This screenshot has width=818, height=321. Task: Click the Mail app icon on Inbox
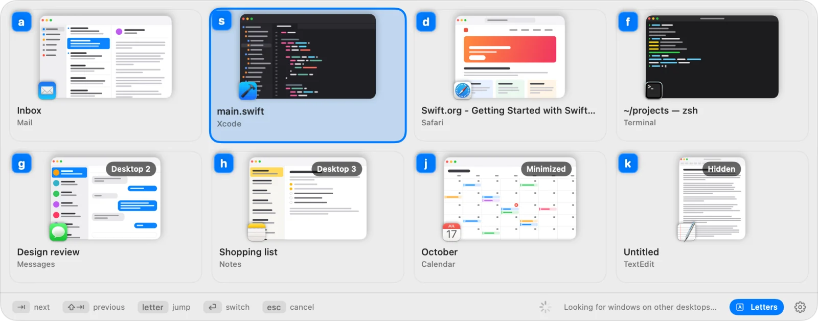pyautogui.click(x=47, y=90)
